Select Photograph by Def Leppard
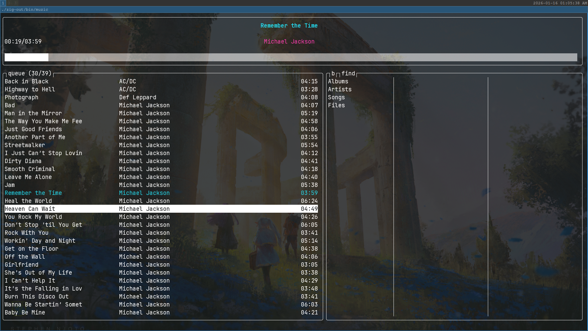 [x=22, y=97]
